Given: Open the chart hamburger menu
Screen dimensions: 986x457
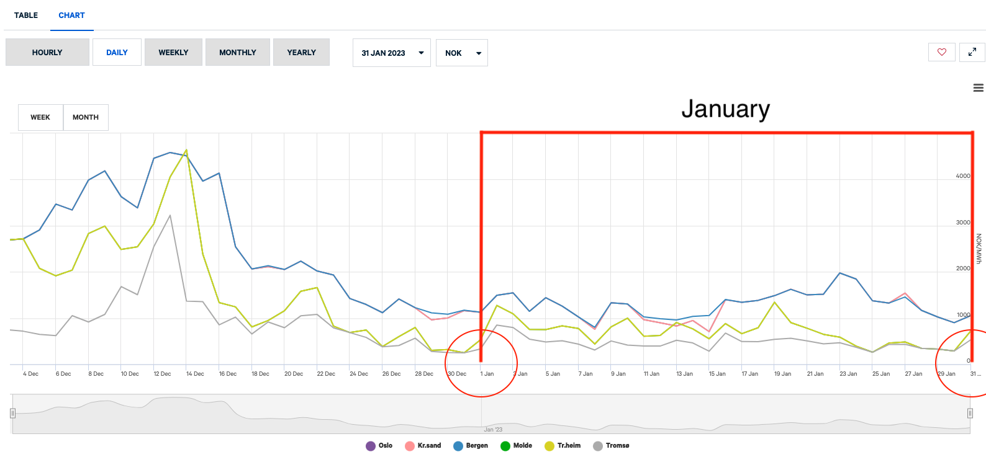Looking at the screenshot, I should (x=978, y=88).
